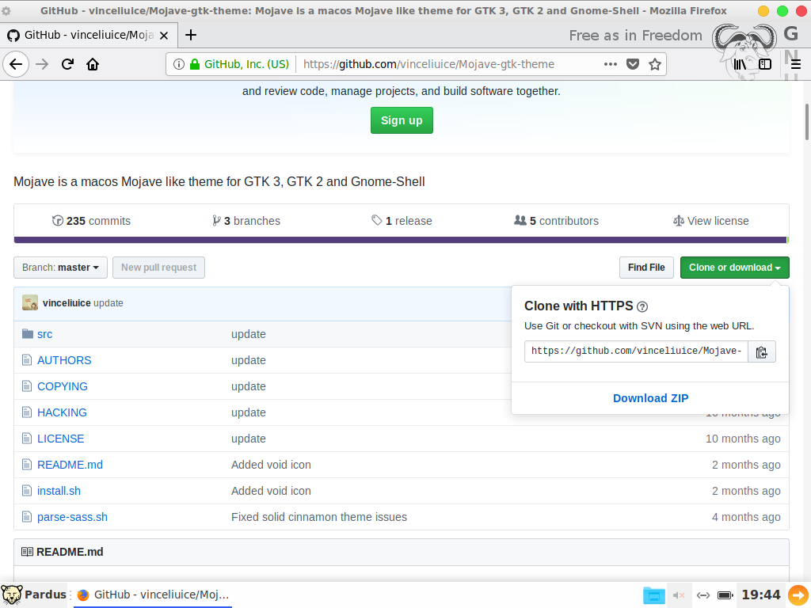
Task: Click the window settings gear icon
Action: pos(6,10)
